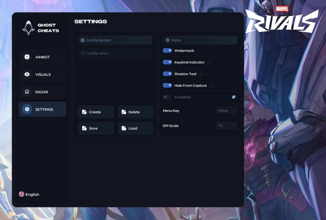
Task: Open the Crosshair color palette icon
Action: pos(234,97)
